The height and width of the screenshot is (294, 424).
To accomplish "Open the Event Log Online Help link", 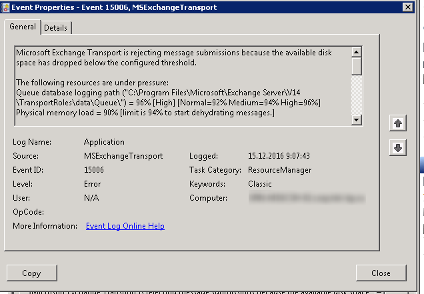I will tap(125, 226).
